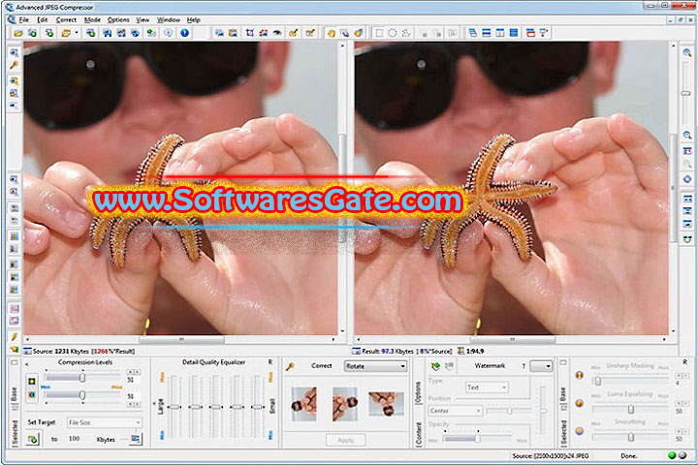Image resolution: width=698 pixels, height=465 pixels.
Task: Click vertical zoom slider in right sidebar
Action: [686, 93]
